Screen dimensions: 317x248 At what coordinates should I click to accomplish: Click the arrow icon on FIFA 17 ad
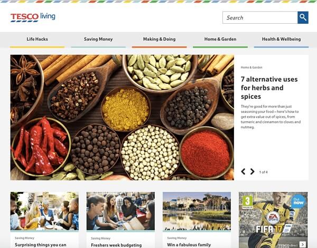coord(303,244)
